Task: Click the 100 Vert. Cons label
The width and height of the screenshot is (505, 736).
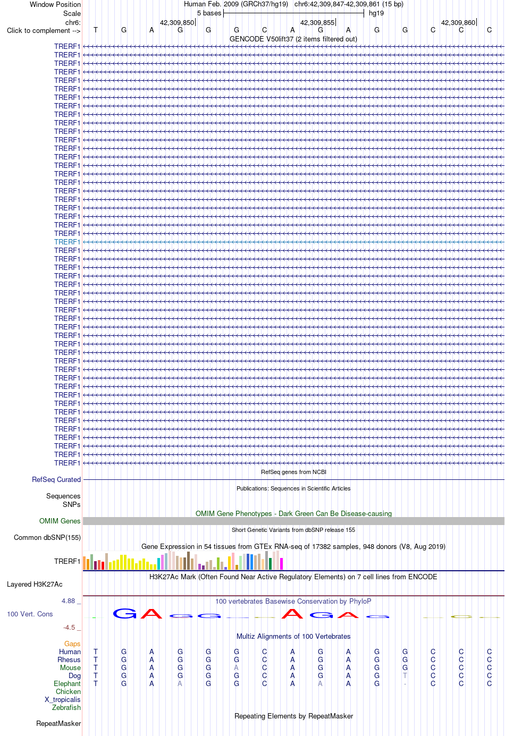Action: 30,614
